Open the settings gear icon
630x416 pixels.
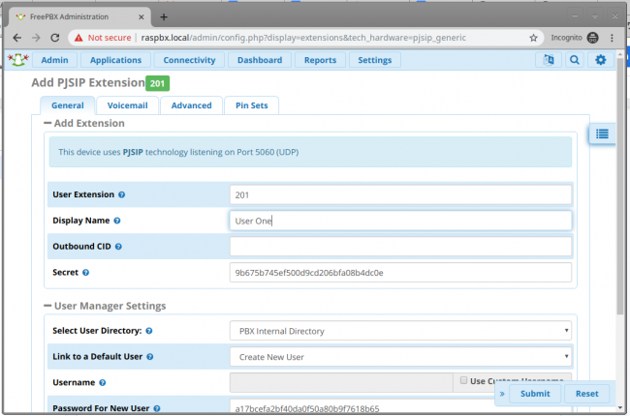pos(601,60)
